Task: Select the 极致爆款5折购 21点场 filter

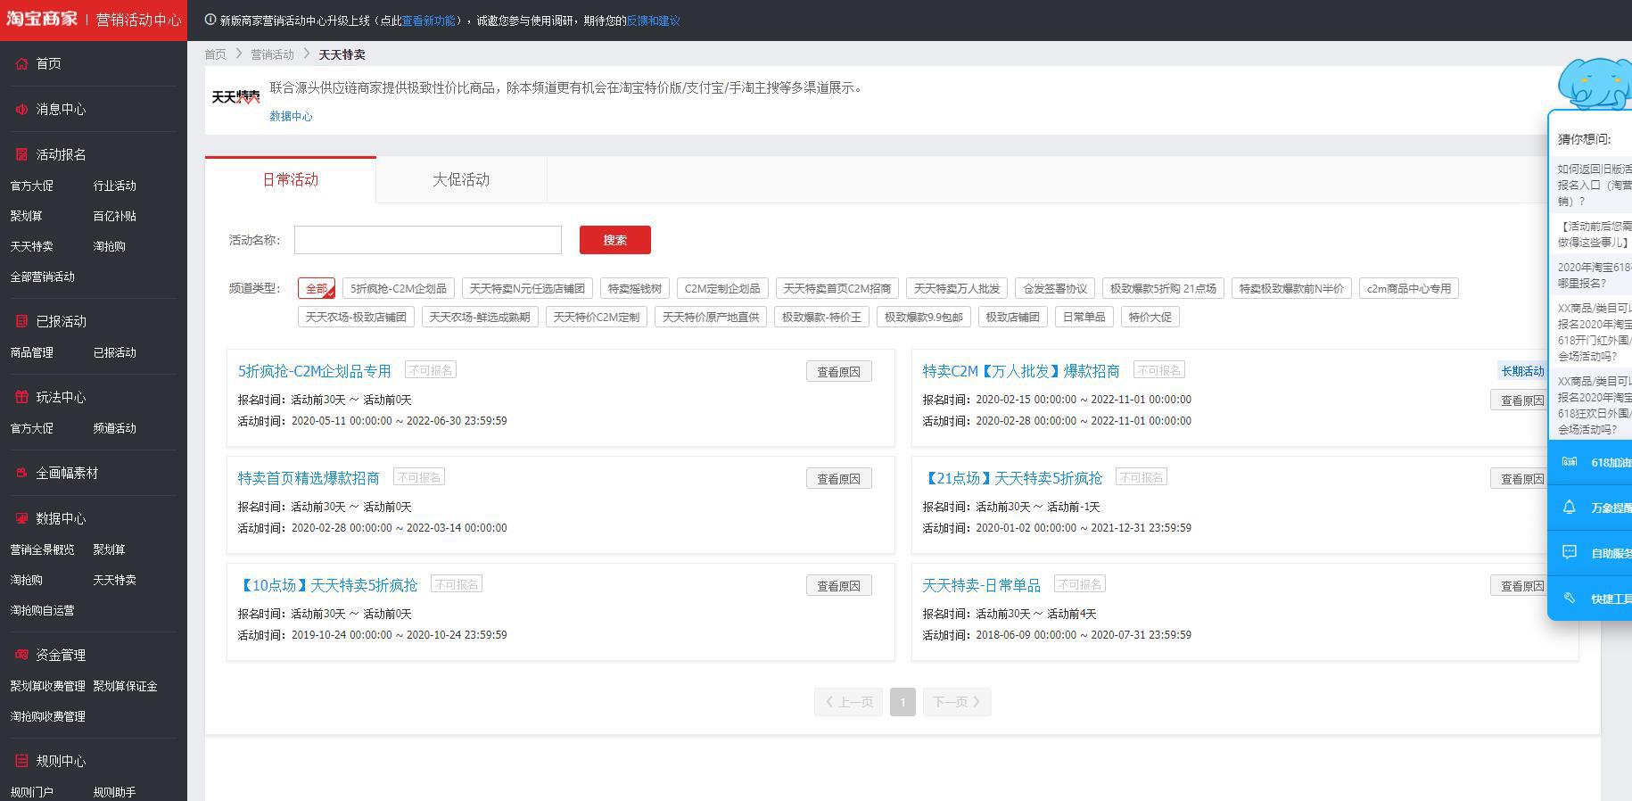Action: [x=1163, y=288]
